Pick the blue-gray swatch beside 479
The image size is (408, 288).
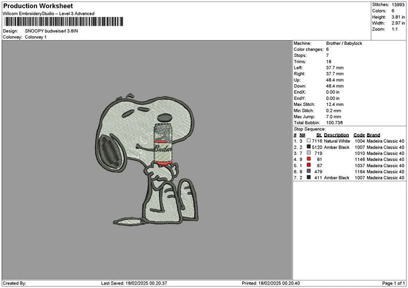click(x=309, y=171)
